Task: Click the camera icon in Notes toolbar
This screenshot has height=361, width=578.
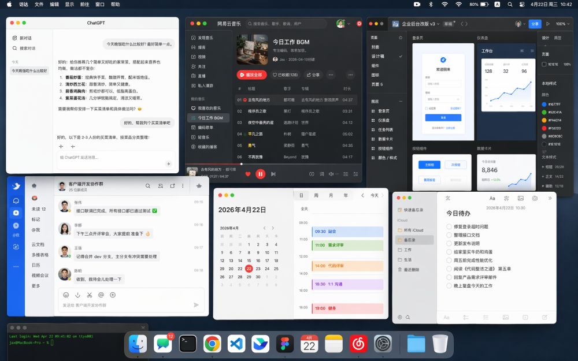Action: (535, 198)
